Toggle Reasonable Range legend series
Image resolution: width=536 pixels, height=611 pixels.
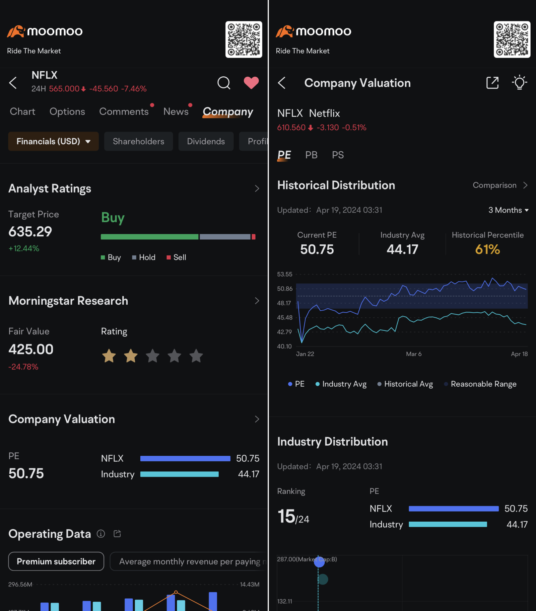click(480, 384)
